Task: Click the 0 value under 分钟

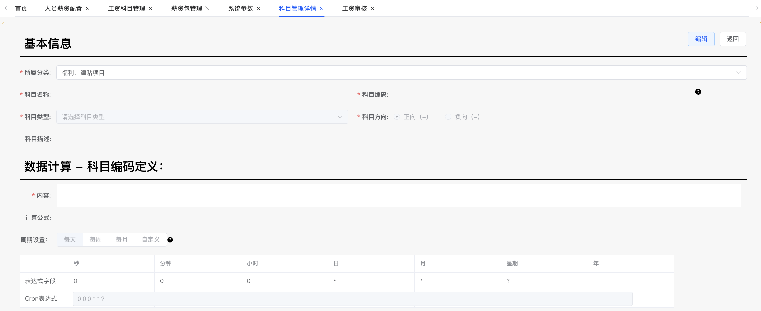Action: (x=162, y=281)
